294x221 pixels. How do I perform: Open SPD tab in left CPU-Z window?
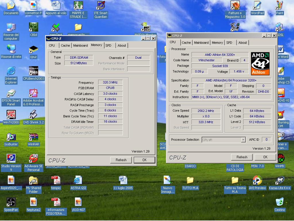coord(108,45)
